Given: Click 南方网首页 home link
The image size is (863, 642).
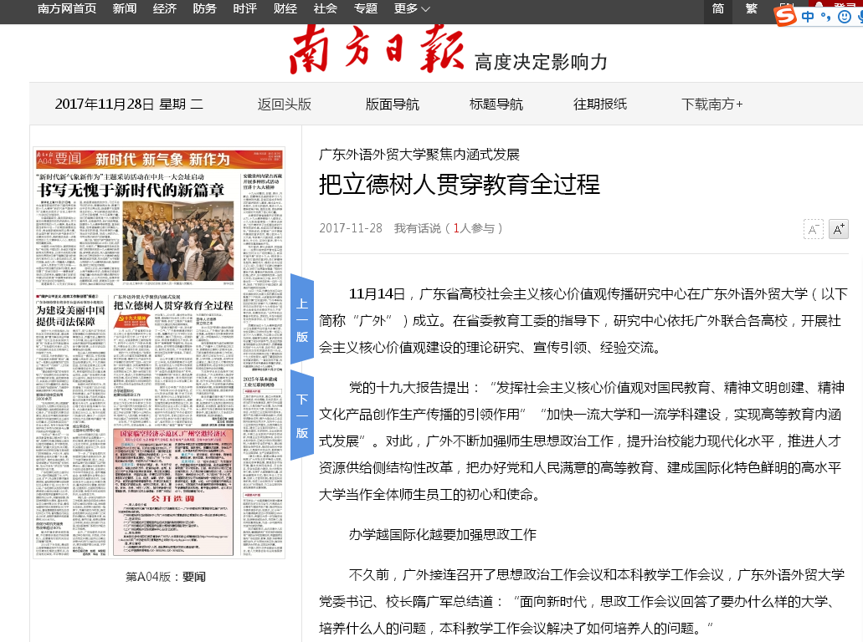Looking at the screenshot, I should (x=67, y=9).
